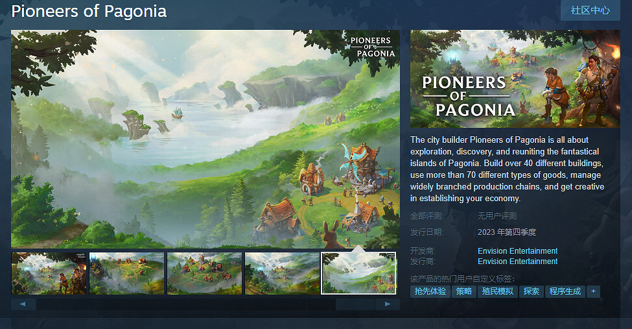Select the third screenshot thumbnail
This screenshot has height=329, width=632.
coord(204,273)
